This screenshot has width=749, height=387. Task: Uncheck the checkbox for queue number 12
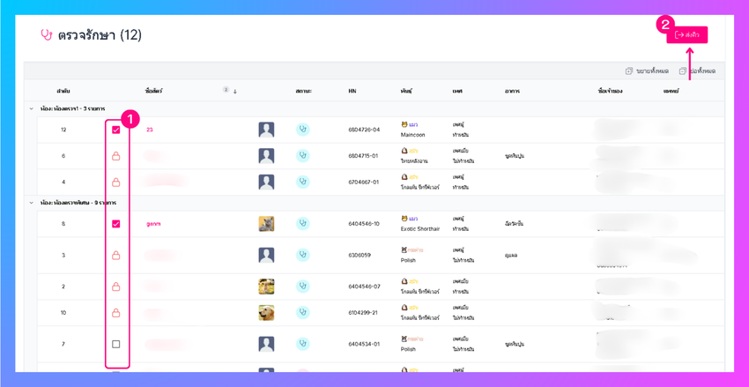coord(115,130)
